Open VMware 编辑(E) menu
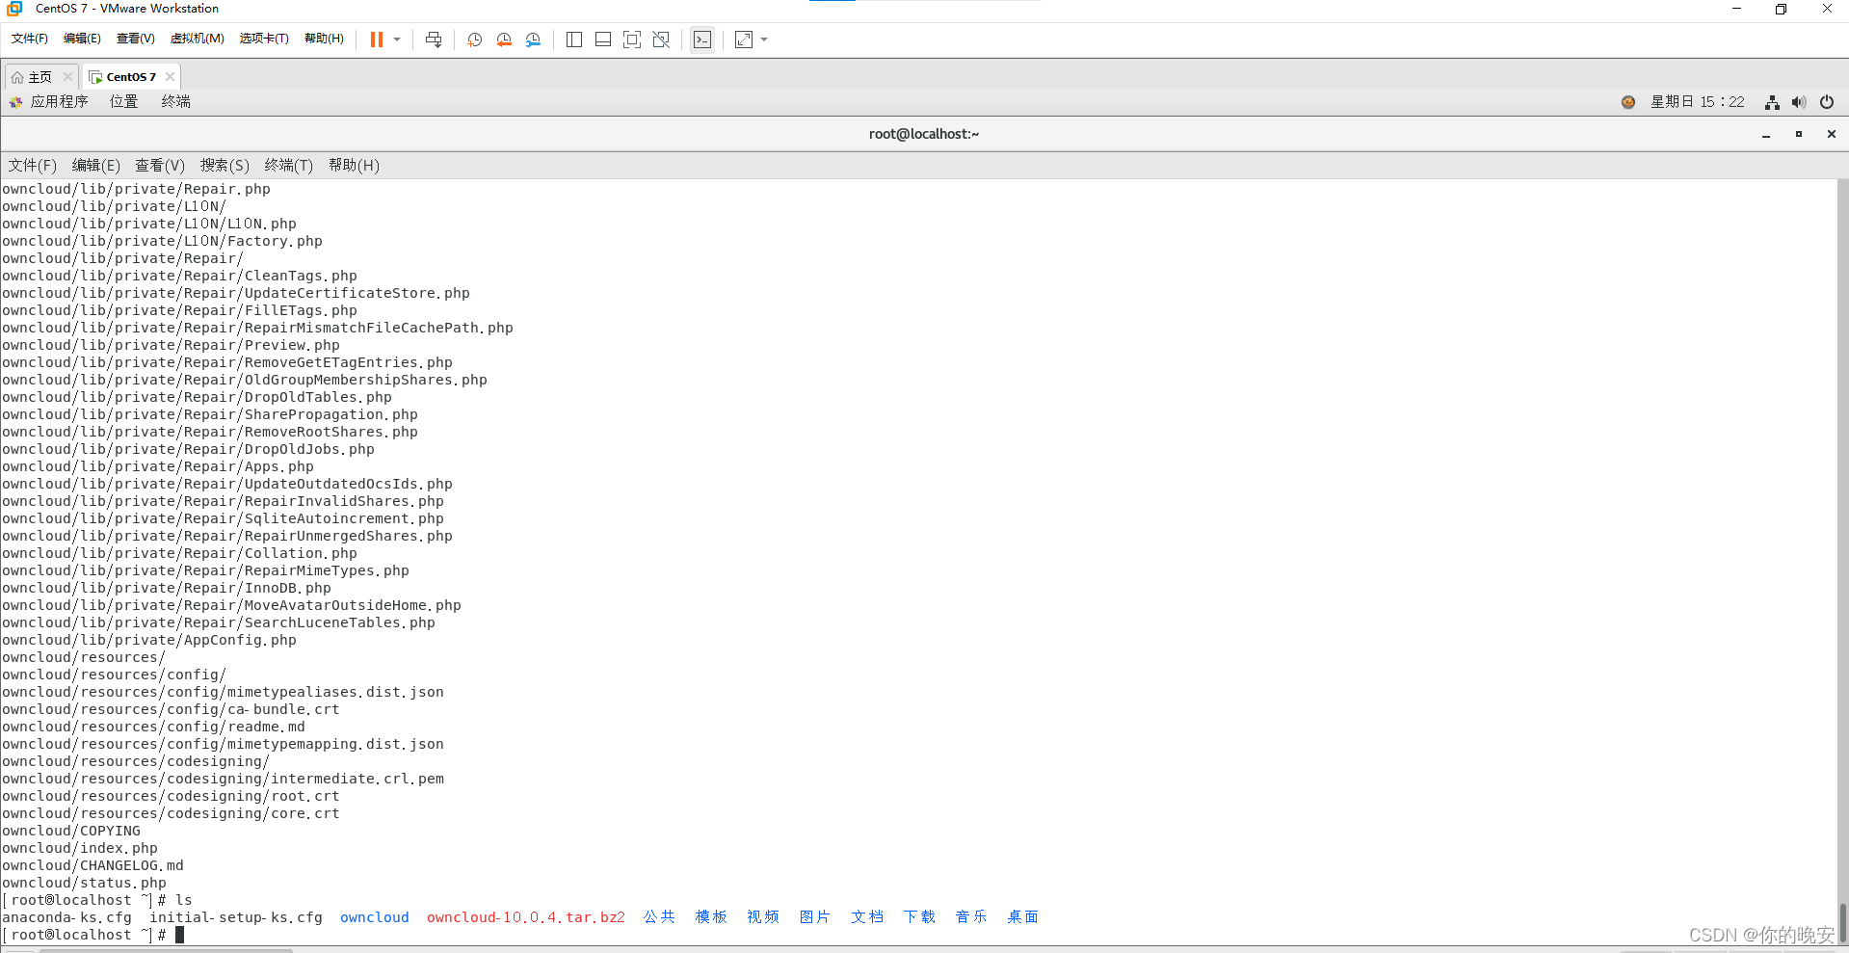The width and height of the screenshot is (1849, 953). 82,39
